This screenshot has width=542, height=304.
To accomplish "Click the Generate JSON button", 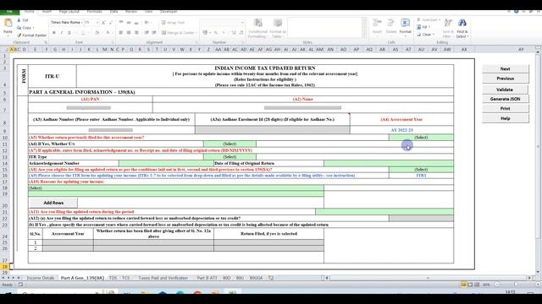I will coord(505,99).
